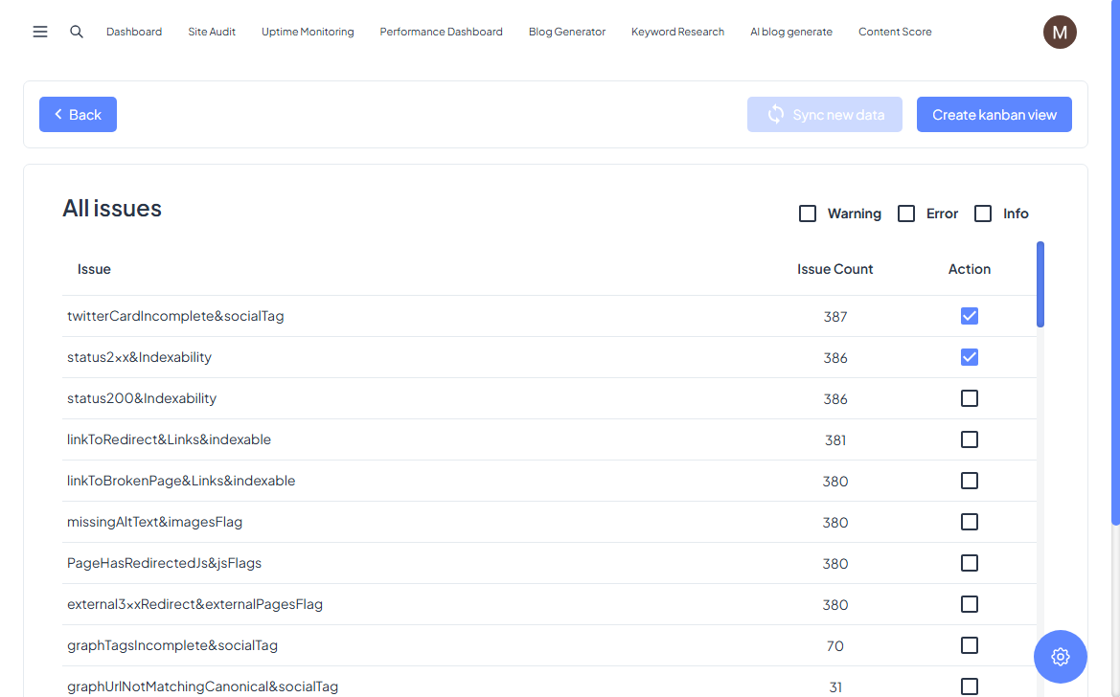Click the issues table scrollbar thumb

1040,284
